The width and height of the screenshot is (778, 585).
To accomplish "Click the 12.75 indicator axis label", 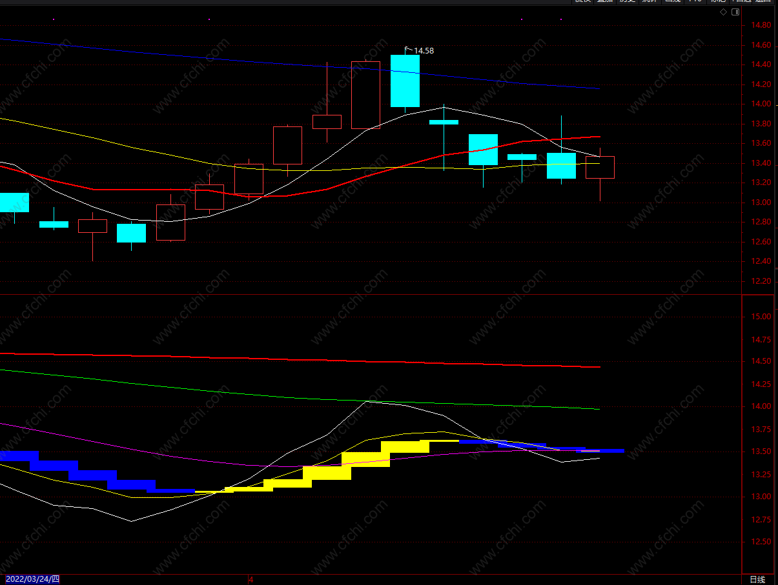I will coord(761,519).
